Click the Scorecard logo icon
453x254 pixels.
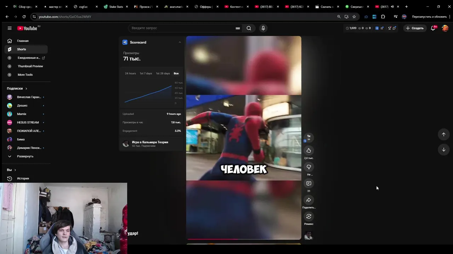(x=125, y=42)
